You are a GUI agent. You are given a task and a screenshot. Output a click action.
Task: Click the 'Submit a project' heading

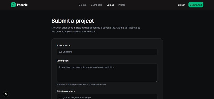tap(72, 21)
